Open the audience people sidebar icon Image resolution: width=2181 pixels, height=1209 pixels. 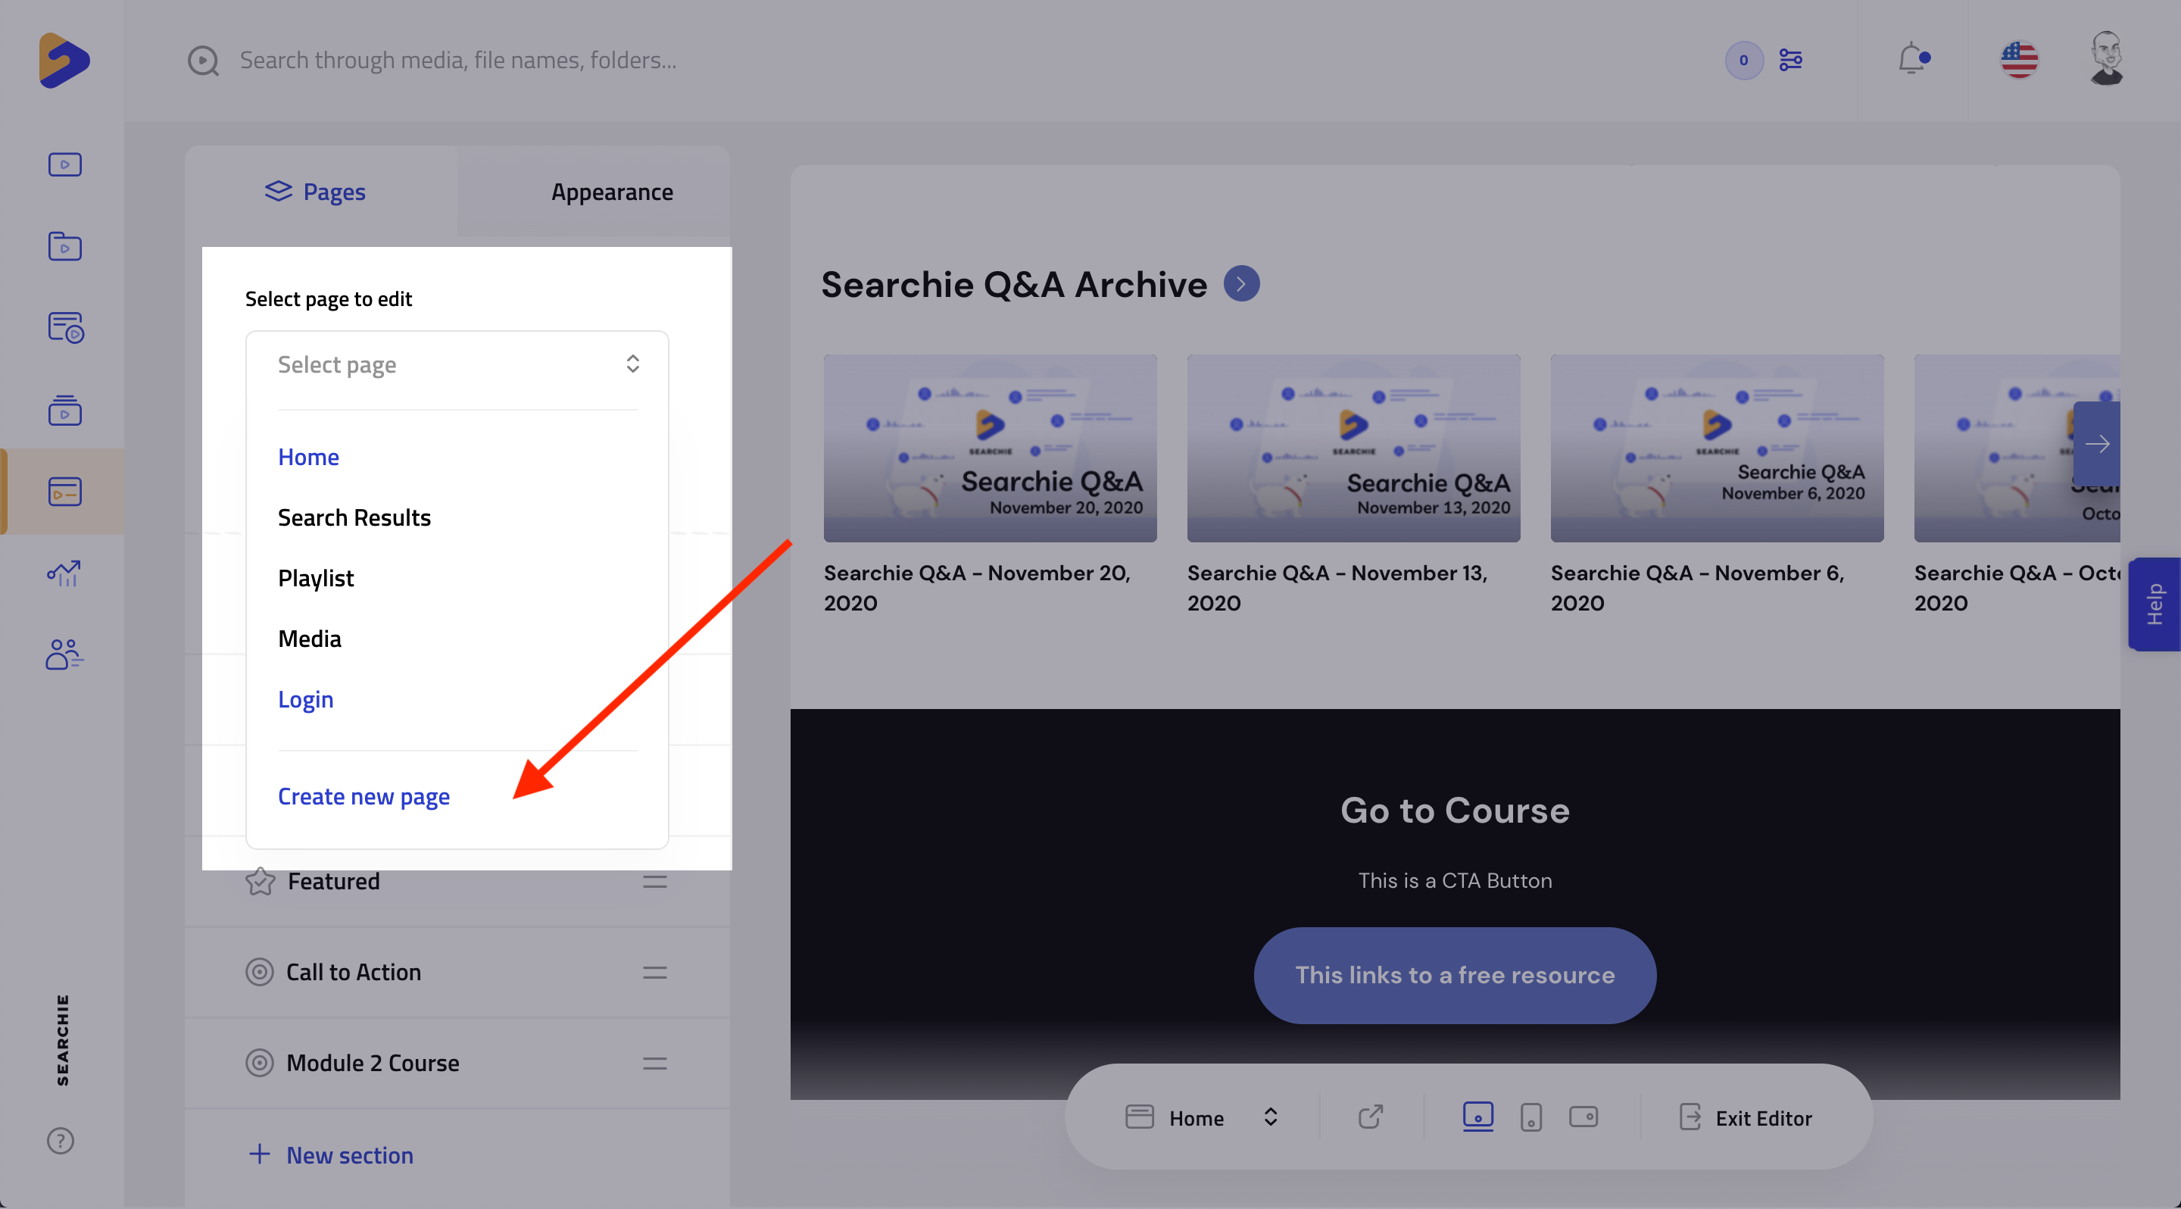pos(64,654)
